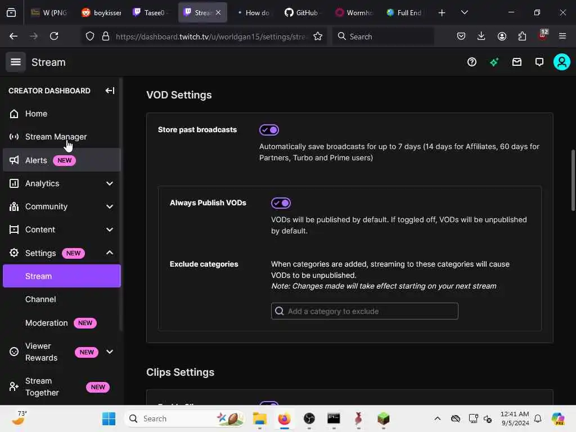Screen dimensions: 576x432
Task: Save page to Pocket icon
Action: (461, 36)
